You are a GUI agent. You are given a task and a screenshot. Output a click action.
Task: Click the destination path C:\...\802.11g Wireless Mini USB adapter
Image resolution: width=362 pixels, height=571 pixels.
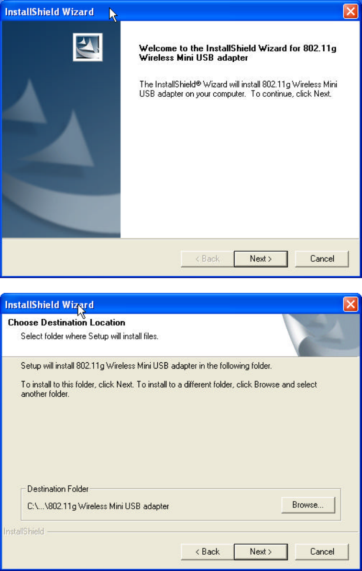tap(98, 506)
